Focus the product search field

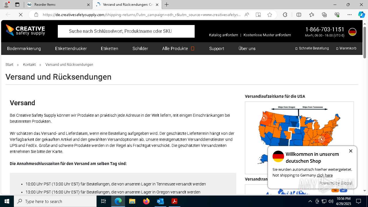coord(126,31)
